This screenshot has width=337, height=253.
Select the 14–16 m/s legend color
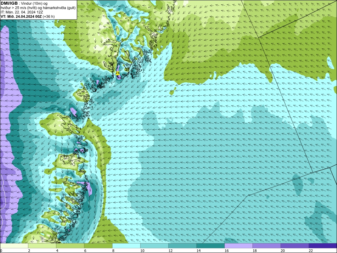point(211,246)
